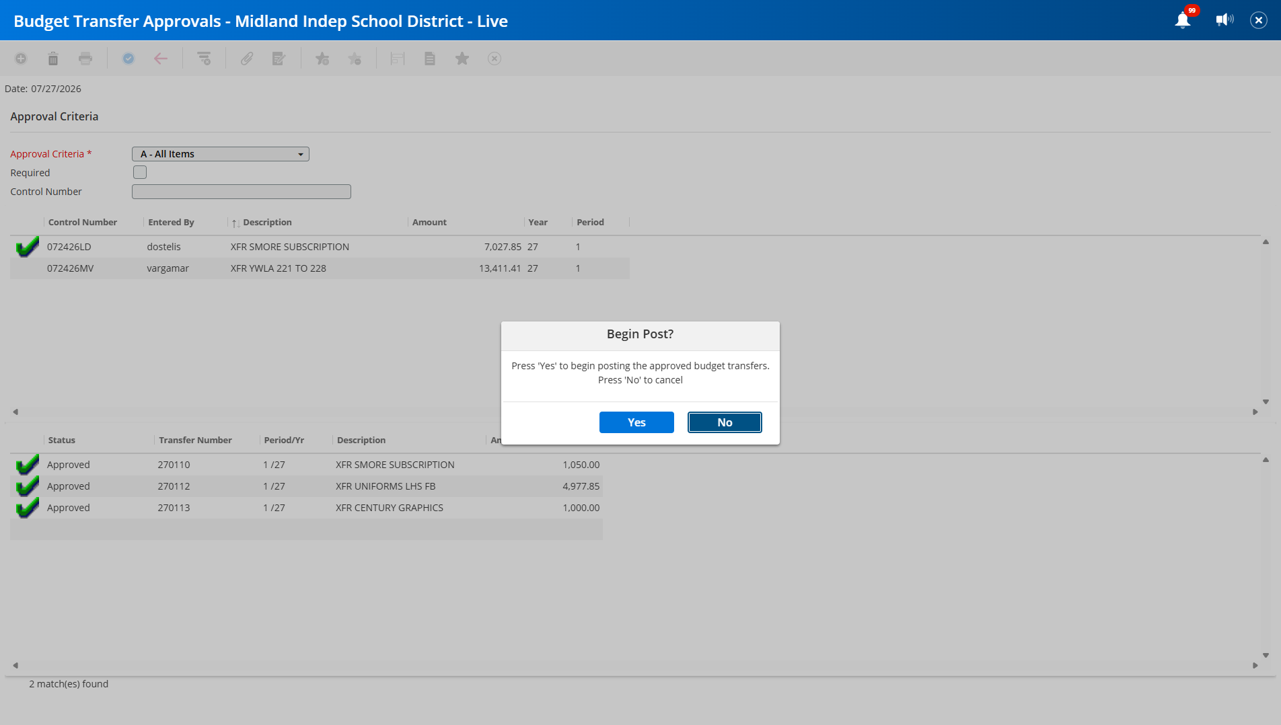Viewport: 1281px width, 725px height.
Task: Open attachments with the paperclip icon
Action: [247, 59]
